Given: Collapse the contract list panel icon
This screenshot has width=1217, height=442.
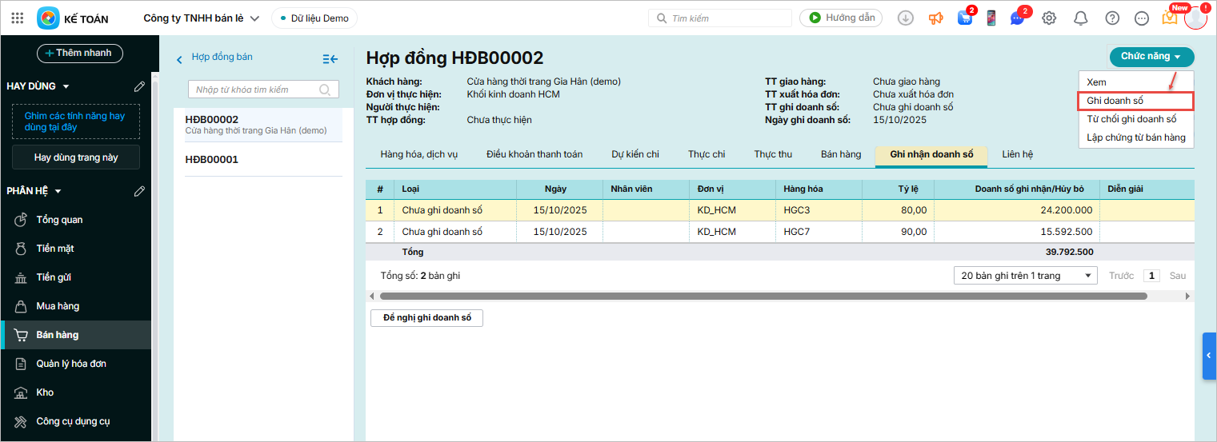Looking at the screenshot, I should click(x=330, y=58).
